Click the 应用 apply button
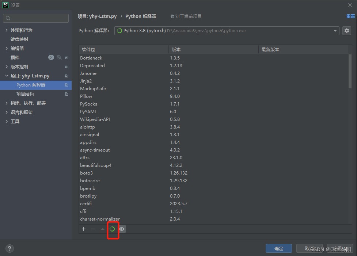The image size is (357, 256). (x=340, y=248)
